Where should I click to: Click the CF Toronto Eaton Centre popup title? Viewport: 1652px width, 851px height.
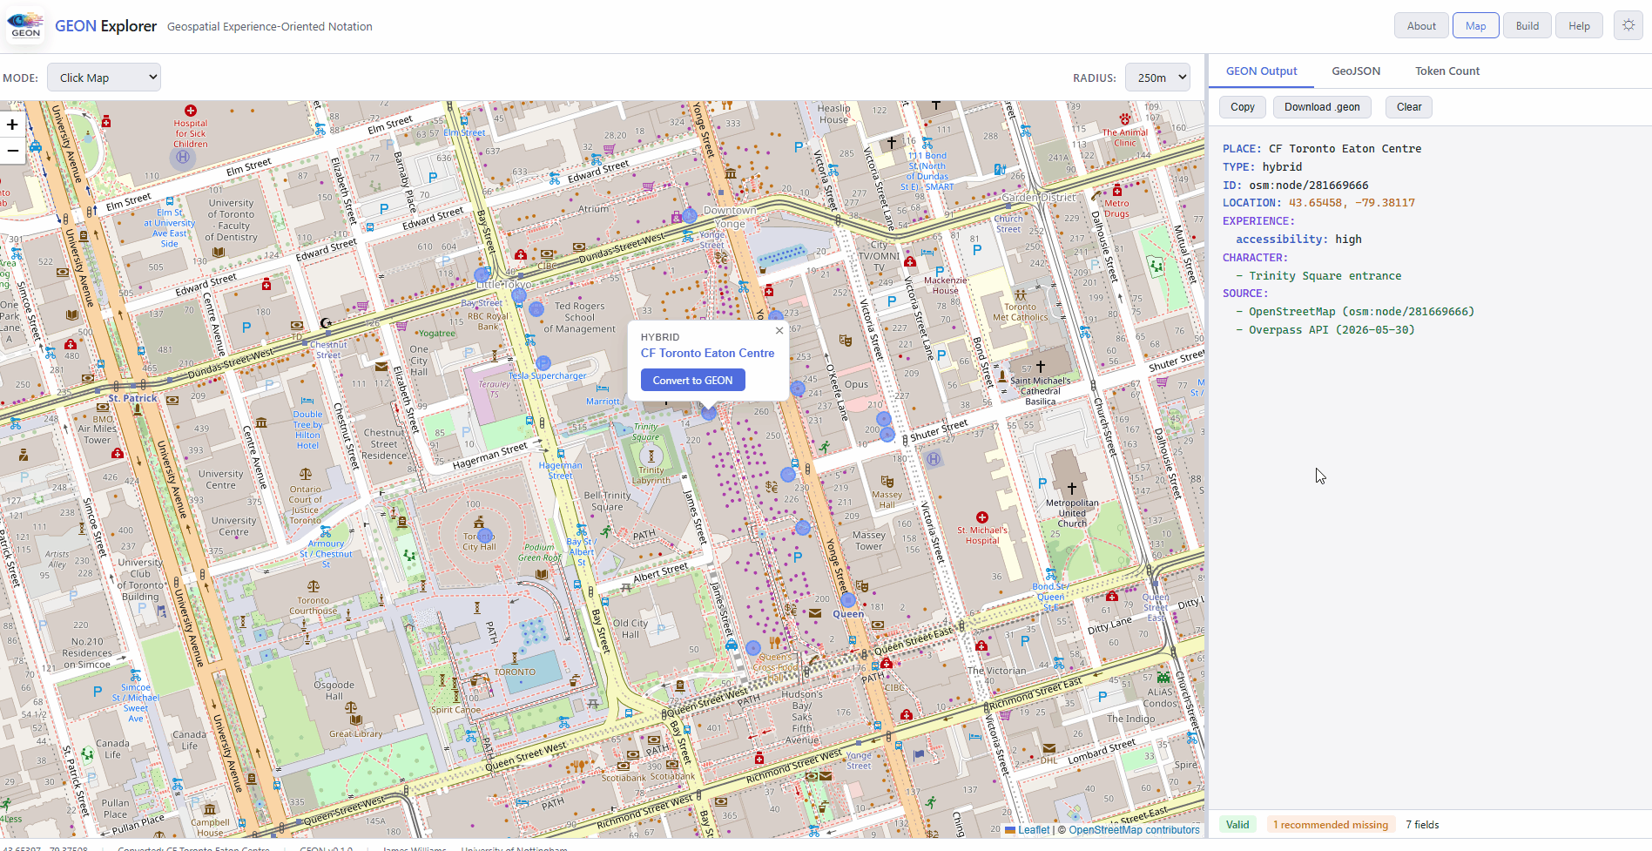click(x=707, y=353)
